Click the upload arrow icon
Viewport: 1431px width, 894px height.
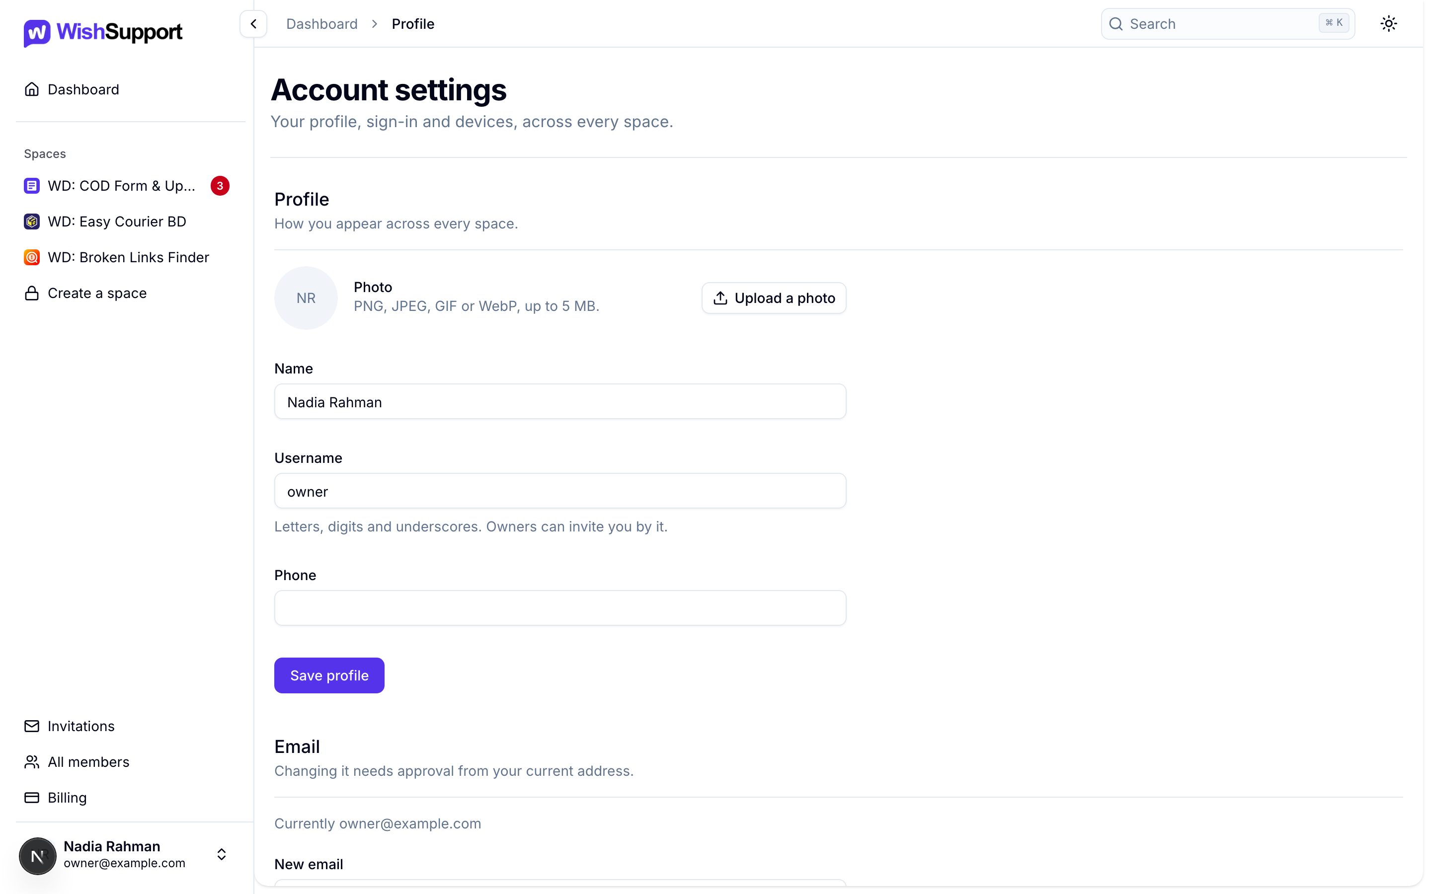point(720,298)
